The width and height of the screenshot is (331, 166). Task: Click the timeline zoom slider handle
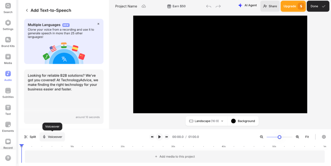(x=280, y=137)
